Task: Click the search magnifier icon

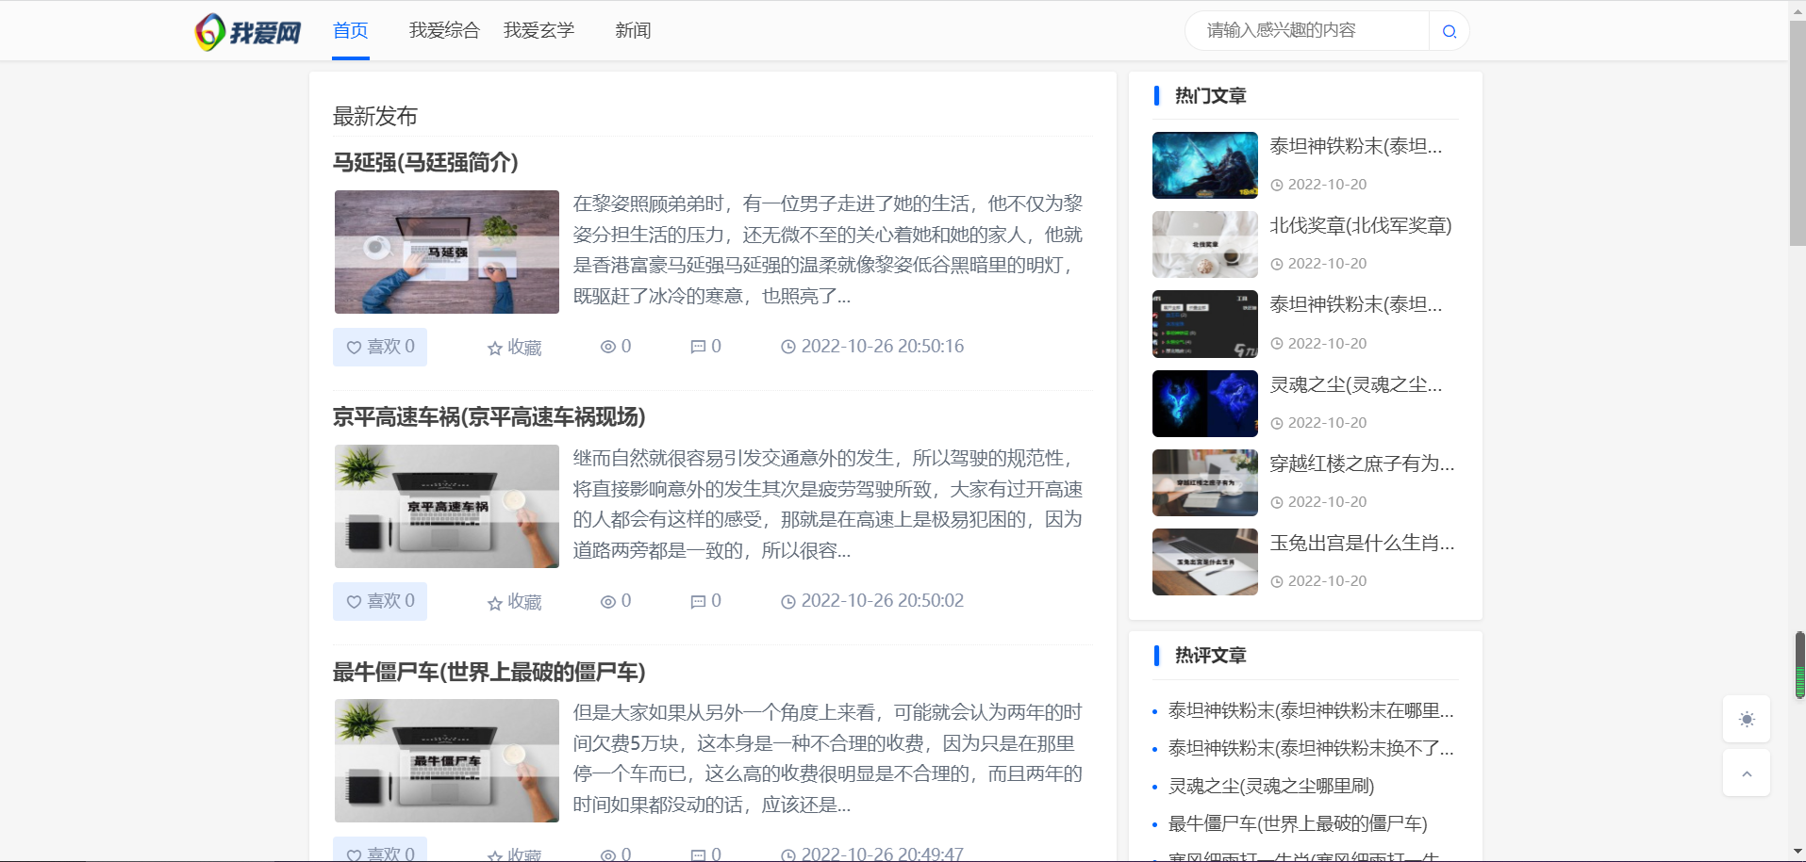Action: coord(1449,30)
